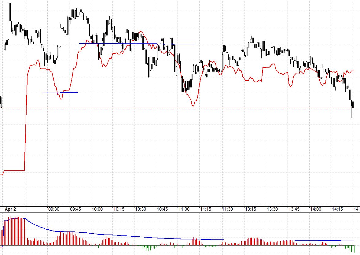Image resolution: width=360 pixels, height=255 pixels.
Task: Select the 13:15 time axis label
Action: pyautogui.click(x=250, y=209)
